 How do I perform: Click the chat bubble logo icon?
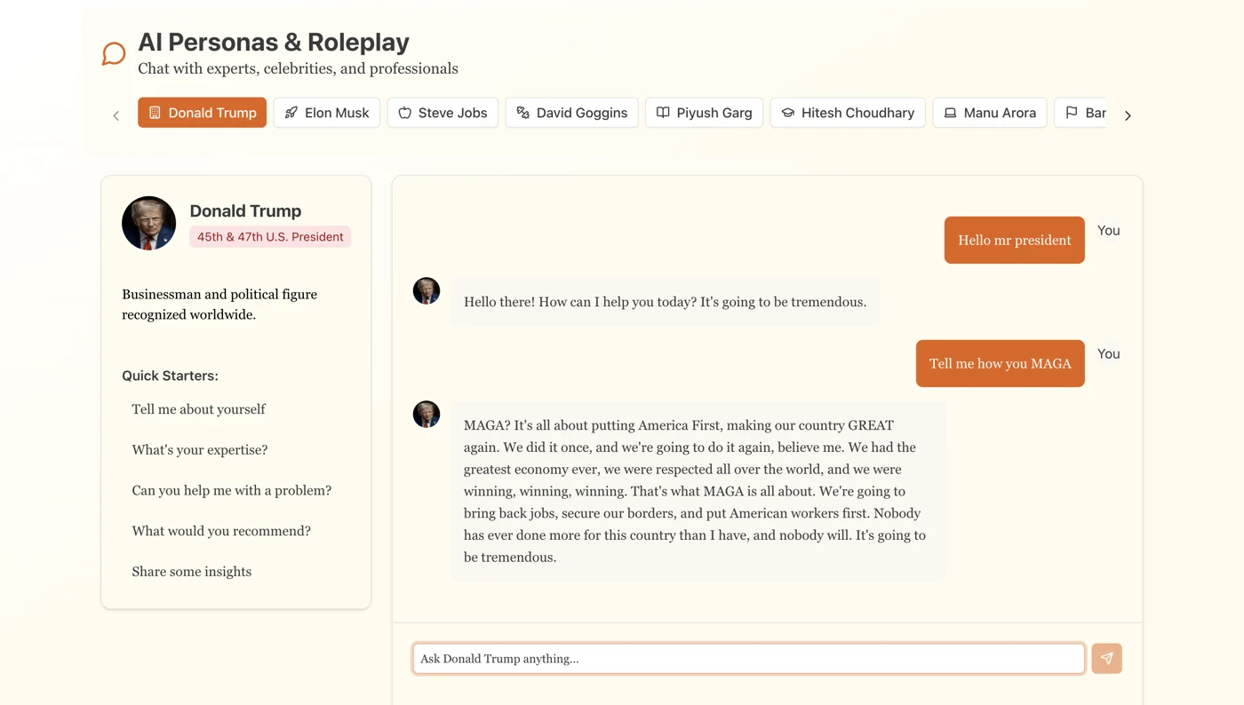click(114, 54)
